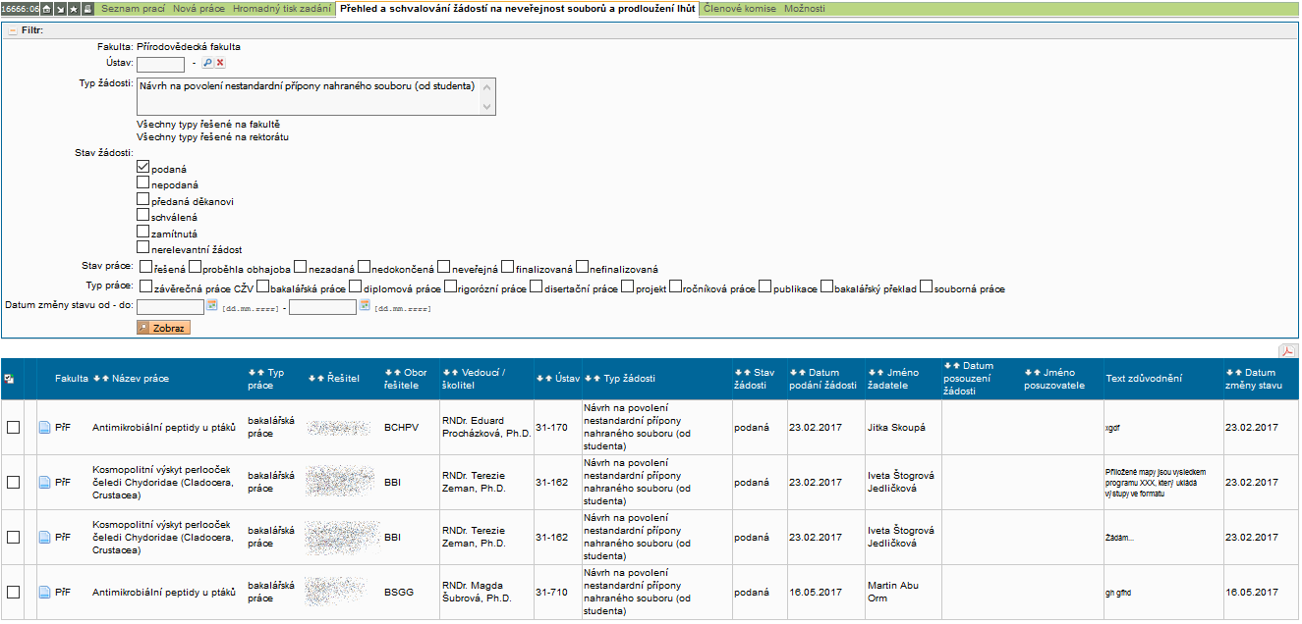Click the Ústav text input field
1302x624 pixels.
tap(160, 64)
